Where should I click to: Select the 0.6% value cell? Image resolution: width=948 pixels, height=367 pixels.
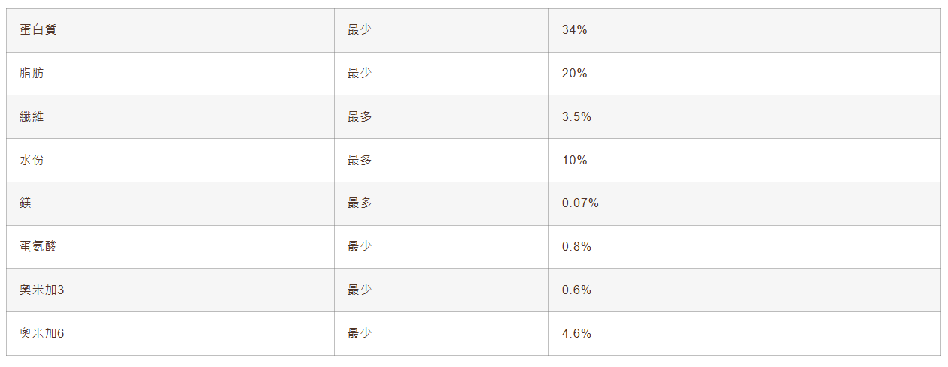point(576,290)
